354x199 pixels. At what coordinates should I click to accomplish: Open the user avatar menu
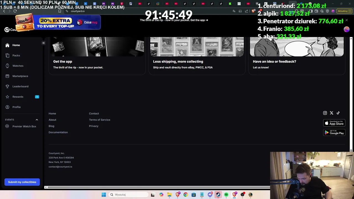[347, 29]
